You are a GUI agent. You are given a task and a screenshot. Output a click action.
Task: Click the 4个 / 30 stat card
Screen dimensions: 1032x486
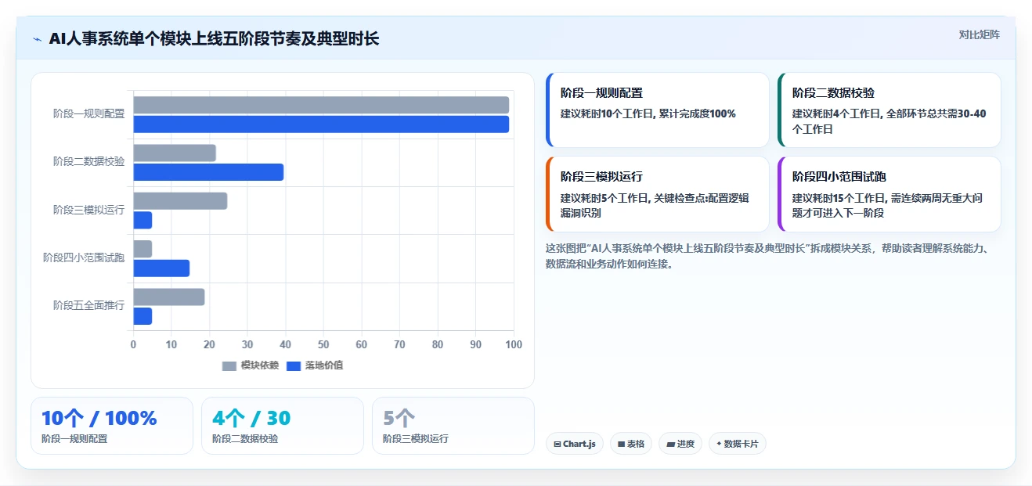click(x=283, y=426)
